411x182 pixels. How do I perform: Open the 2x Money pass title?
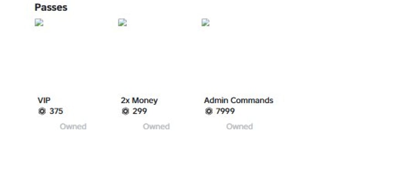139,101
